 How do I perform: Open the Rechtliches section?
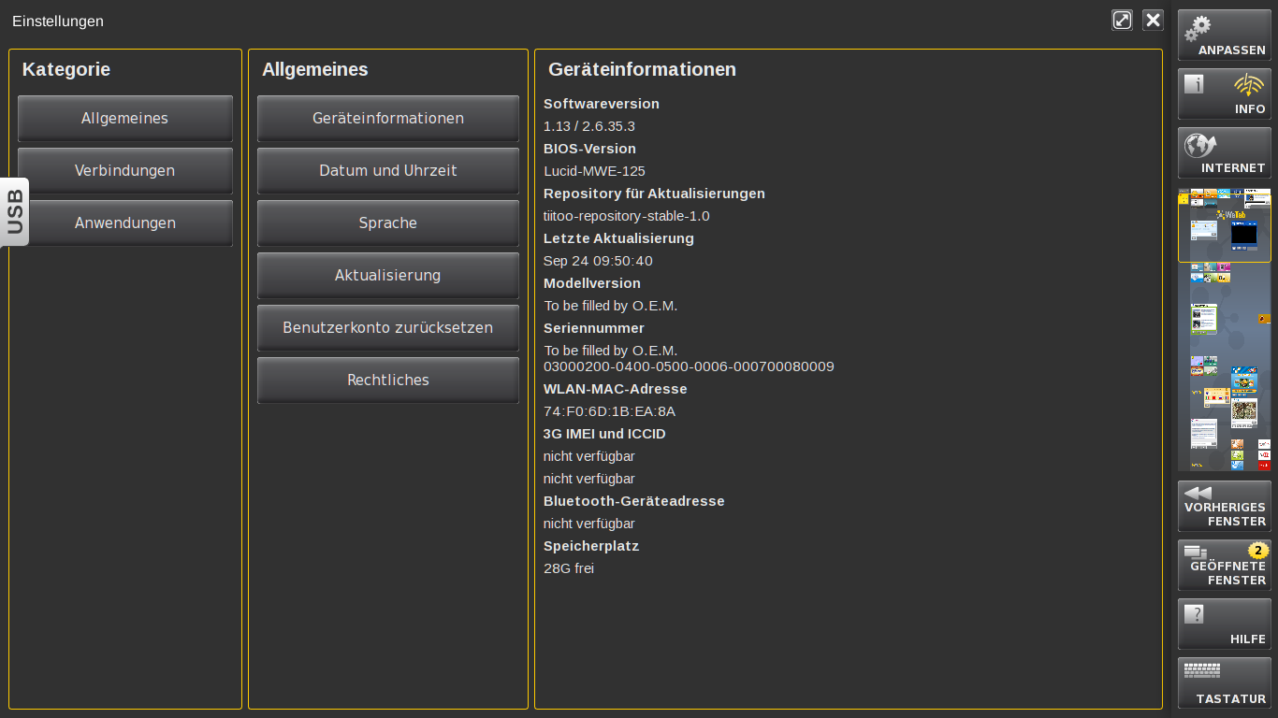(387, 381)
